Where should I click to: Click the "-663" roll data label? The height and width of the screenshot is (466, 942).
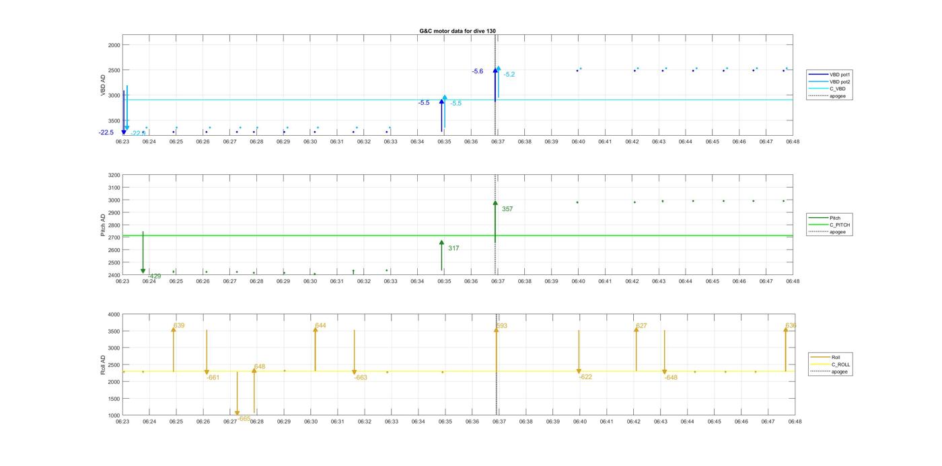[361, 377]
